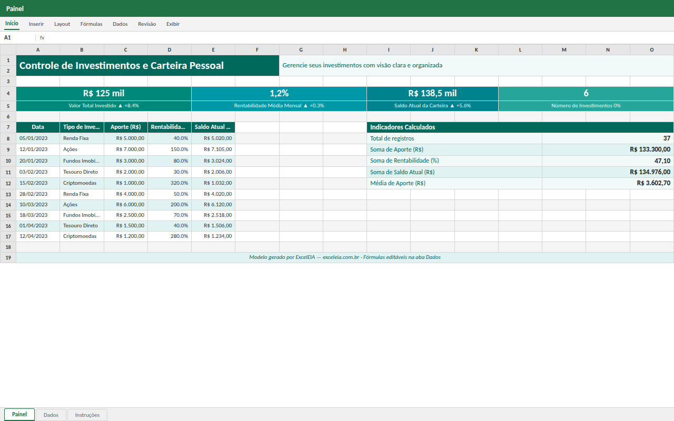Open the Revisão tab
Image resolution: width=674 pixels, height=421 pixels.
[x=147, y=24]
